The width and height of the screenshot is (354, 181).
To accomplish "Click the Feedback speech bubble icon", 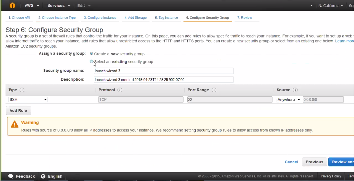I will pos(11,176).
